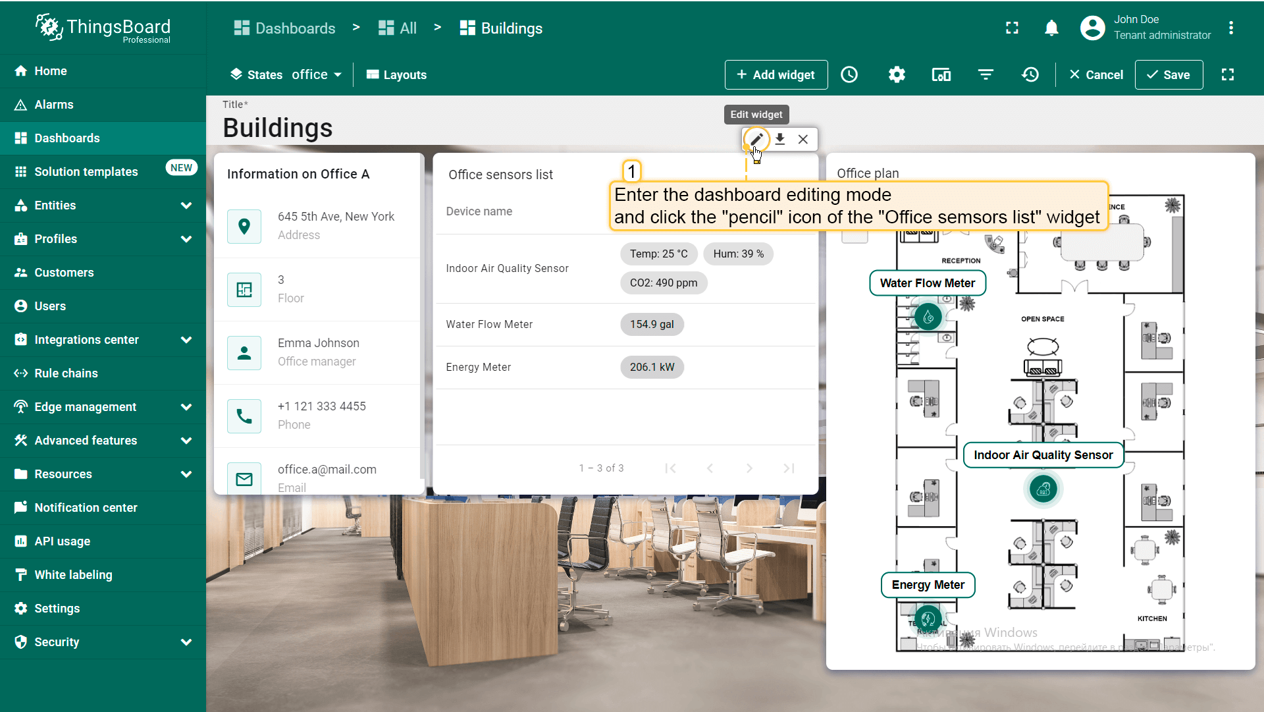
Task: Open the timewindow clock icon
Action: (849, 74)
